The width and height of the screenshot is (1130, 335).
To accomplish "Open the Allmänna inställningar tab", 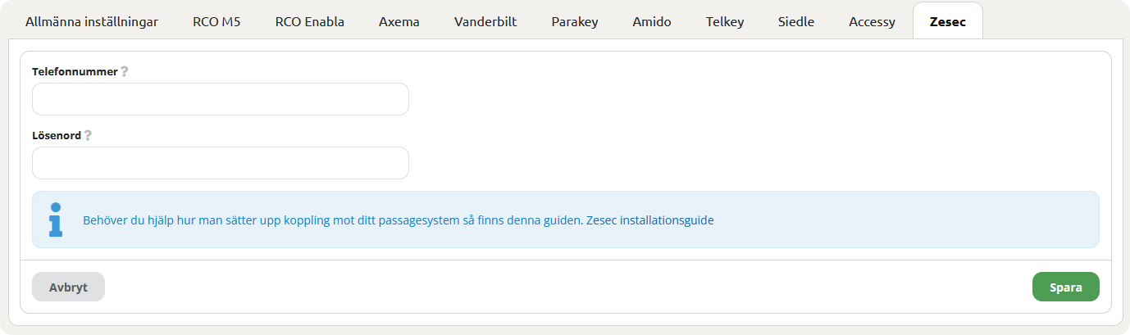I will 92,22.
